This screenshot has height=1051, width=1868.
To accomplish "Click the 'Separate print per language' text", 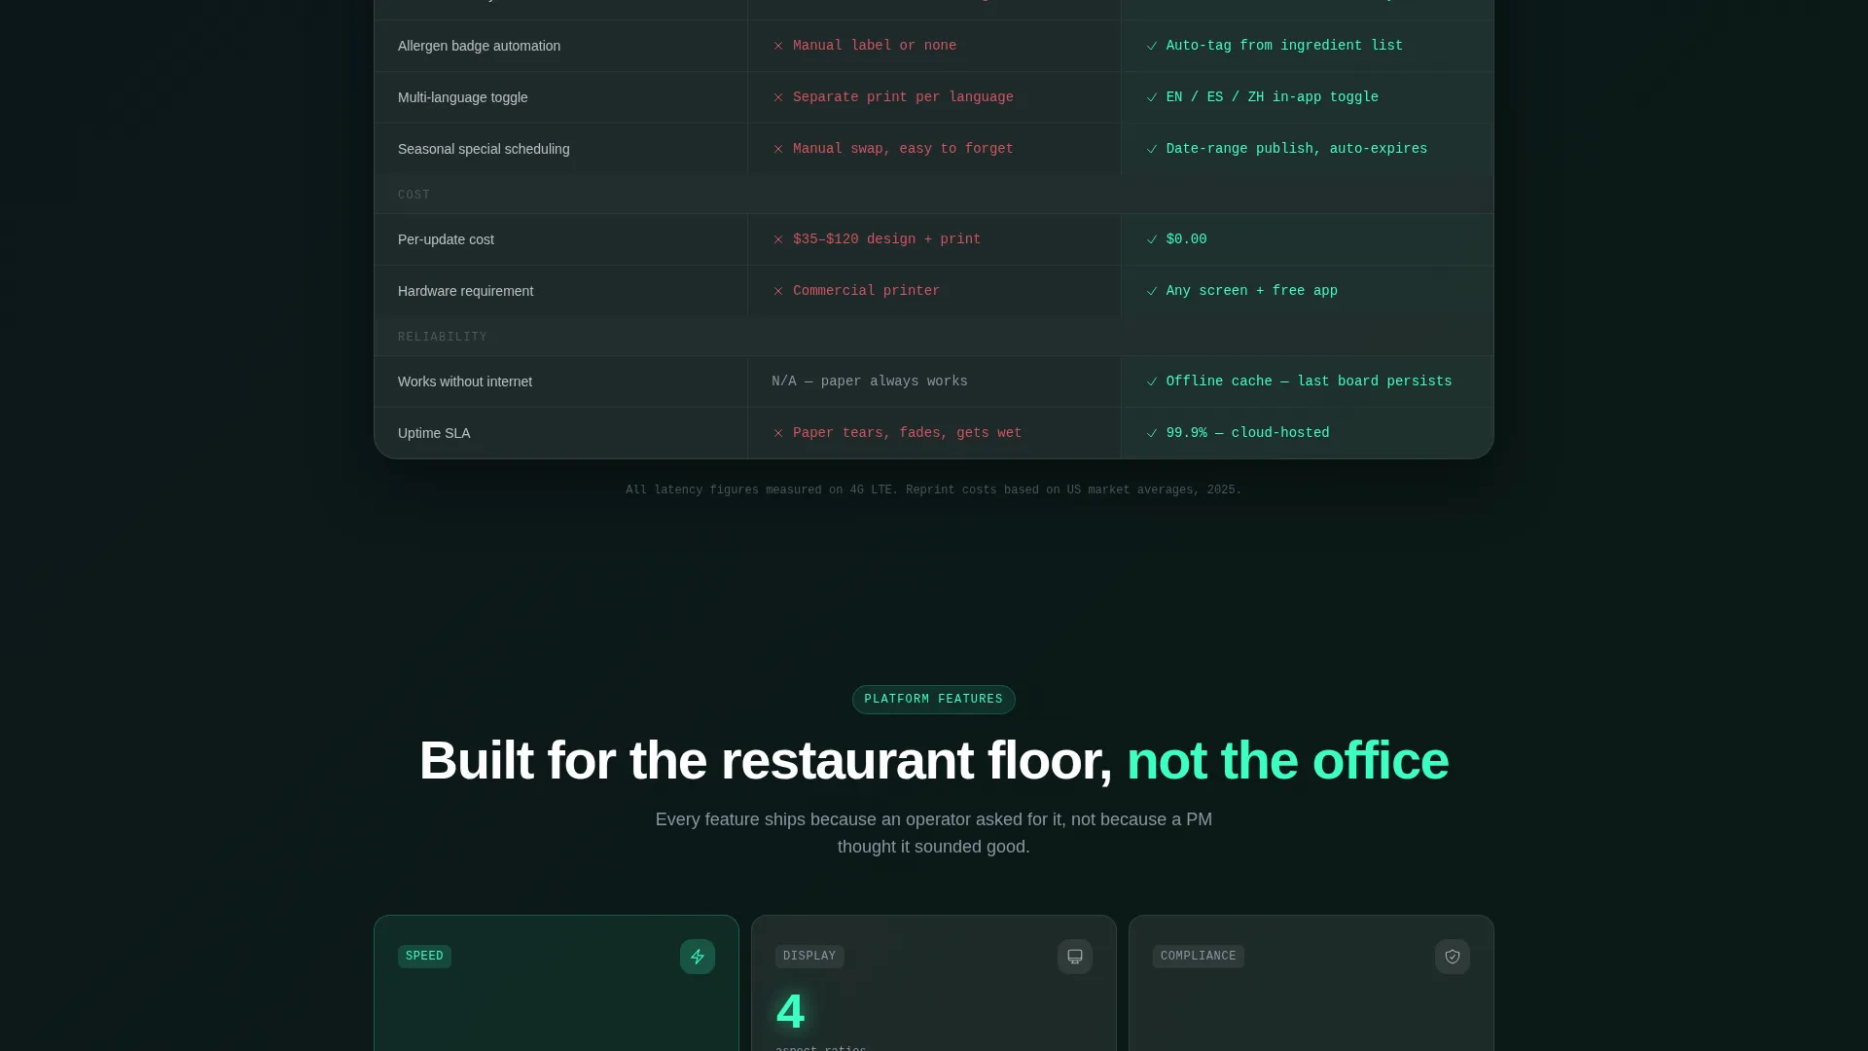I will click(x=903, y=97).
